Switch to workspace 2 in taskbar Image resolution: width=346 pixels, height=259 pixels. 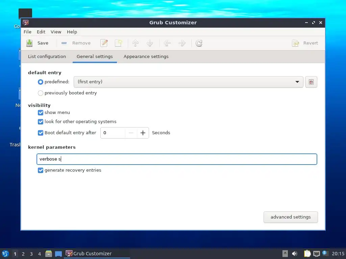point(23,254)
